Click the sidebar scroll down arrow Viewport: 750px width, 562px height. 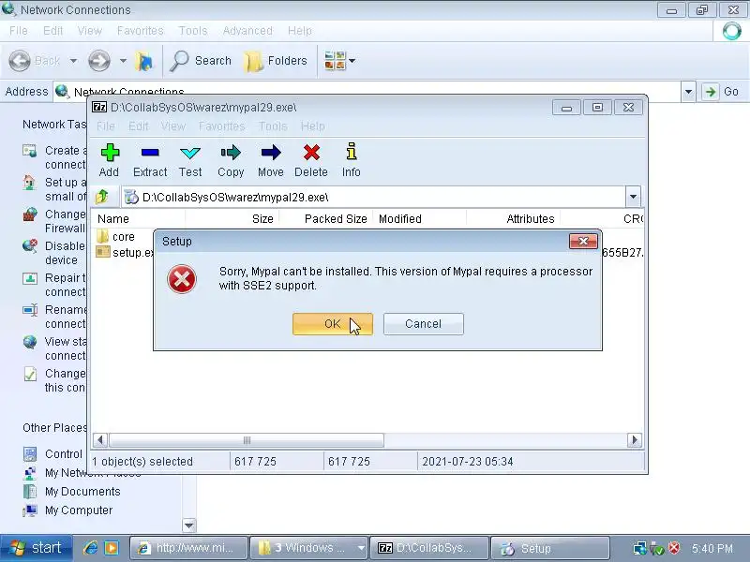point(189,525)
